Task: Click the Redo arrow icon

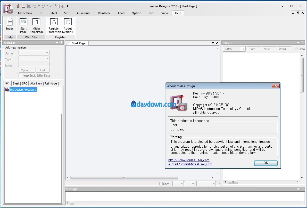Action: [43, 6]
